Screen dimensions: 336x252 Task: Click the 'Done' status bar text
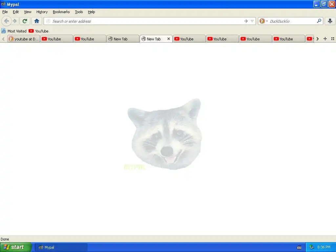(x=5, y=239)
